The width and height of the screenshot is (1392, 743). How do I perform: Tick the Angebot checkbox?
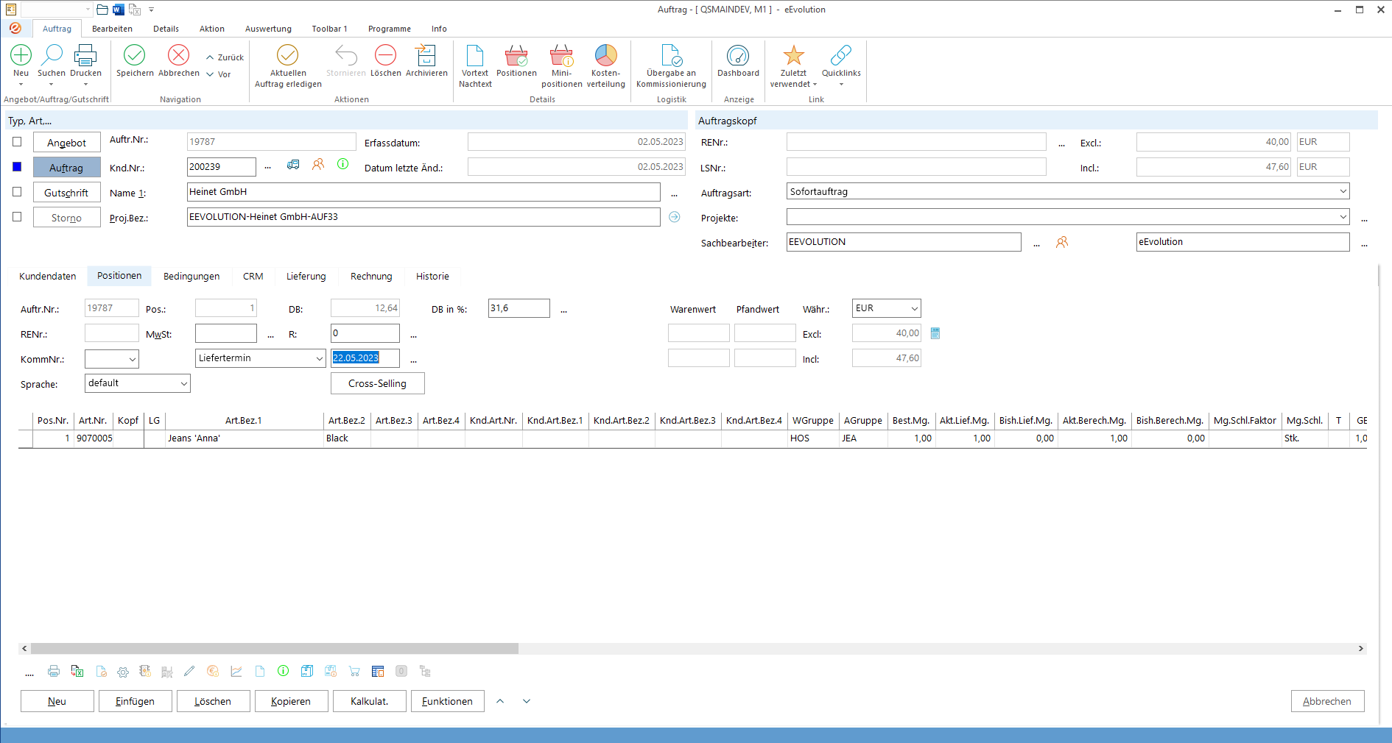coord(17,141)
